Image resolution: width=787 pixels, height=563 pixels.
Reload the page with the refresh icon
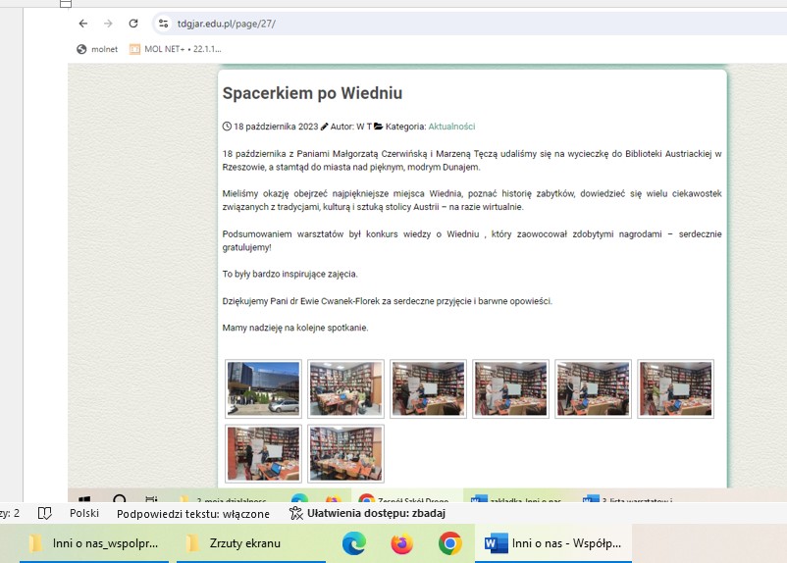(133, 24)
